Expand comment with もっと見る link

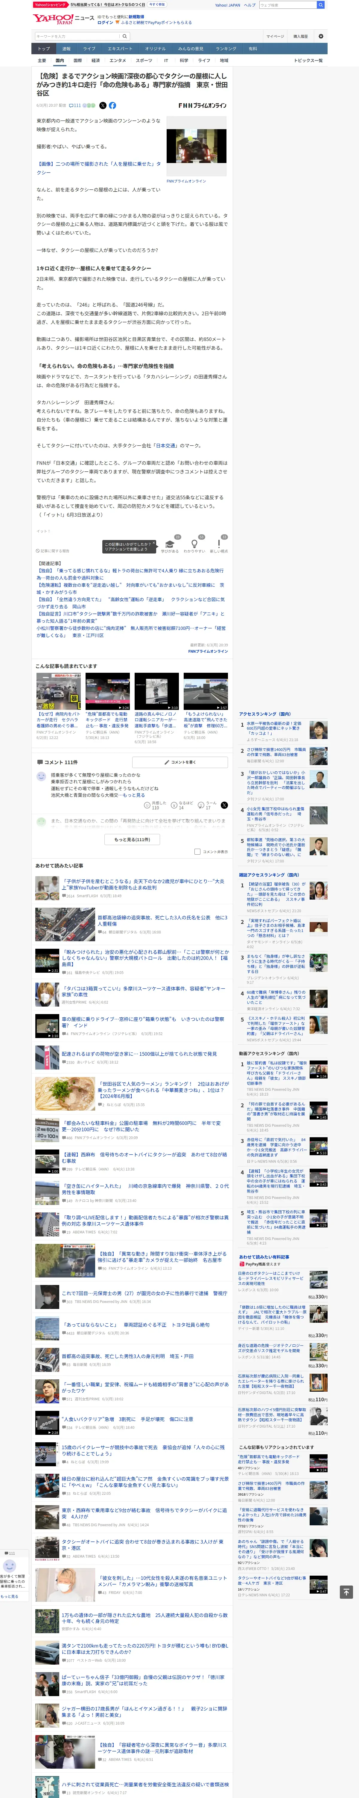tap(134, 795)
